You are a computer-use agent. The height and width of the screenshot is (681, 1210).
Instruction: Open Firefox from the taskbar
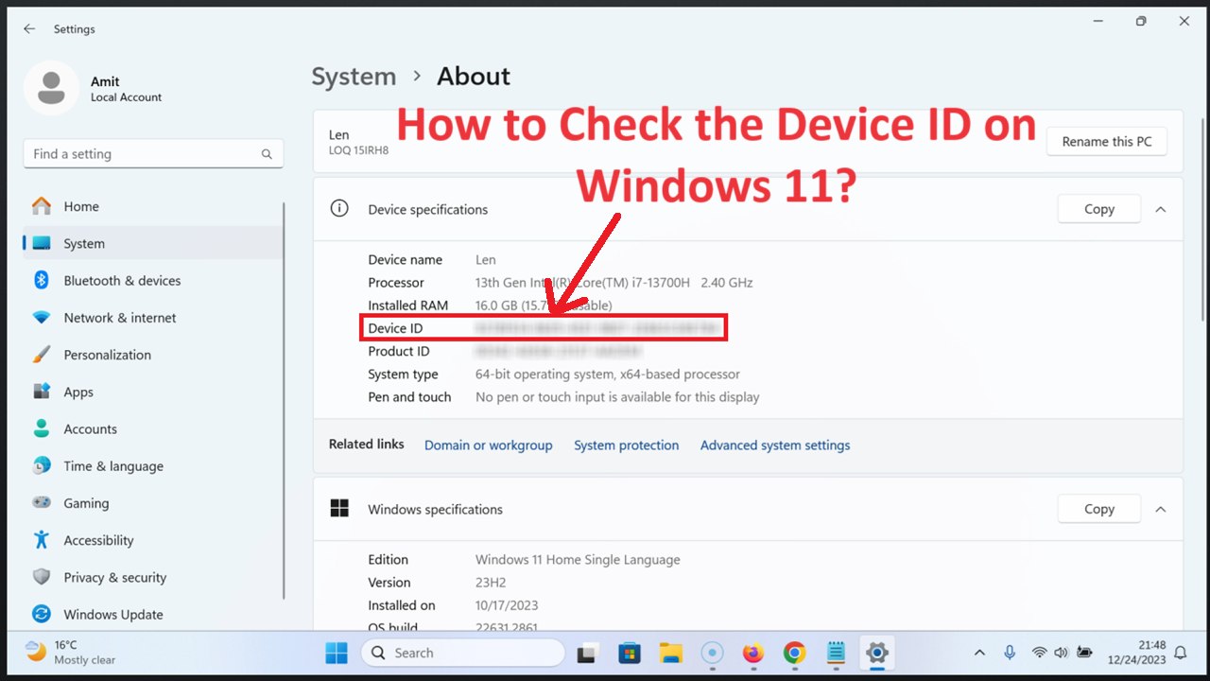(x=753, y=653)
